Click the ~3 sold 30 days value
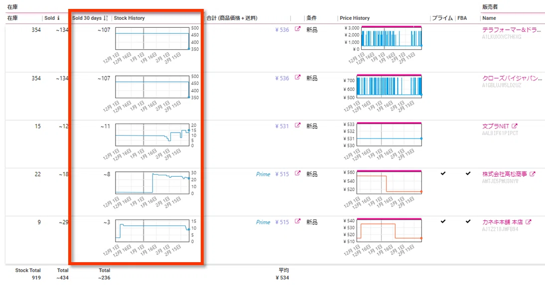This screenshot has height=285, width=545. (107, 222)
